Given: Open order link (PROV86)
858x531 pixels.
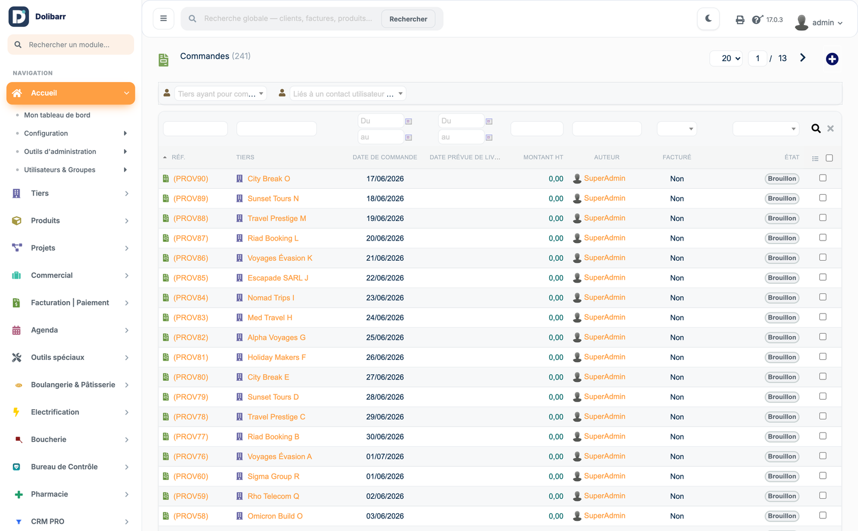Looking at the screenshot, I should click(x=191, y=258).
